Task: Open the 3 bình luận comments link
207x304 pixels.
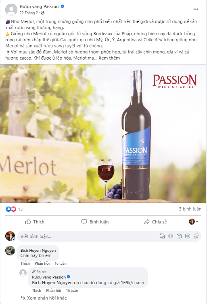Action: pos(190,209)
